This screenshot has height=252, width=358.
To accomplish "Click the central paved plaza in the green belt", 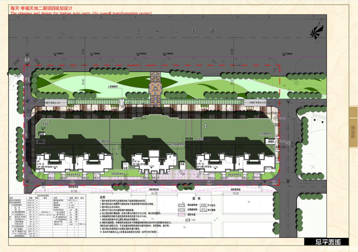I will (155, 88).
